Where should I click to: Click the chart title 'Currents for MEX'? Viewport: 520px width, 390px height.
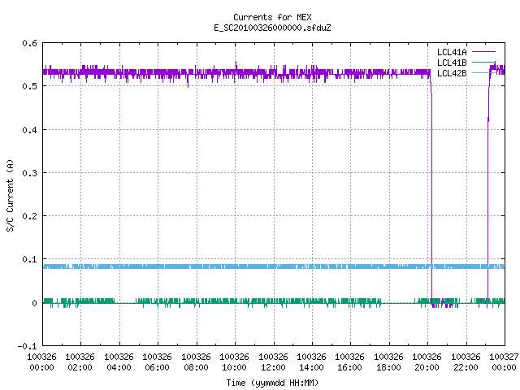[272, 17]
